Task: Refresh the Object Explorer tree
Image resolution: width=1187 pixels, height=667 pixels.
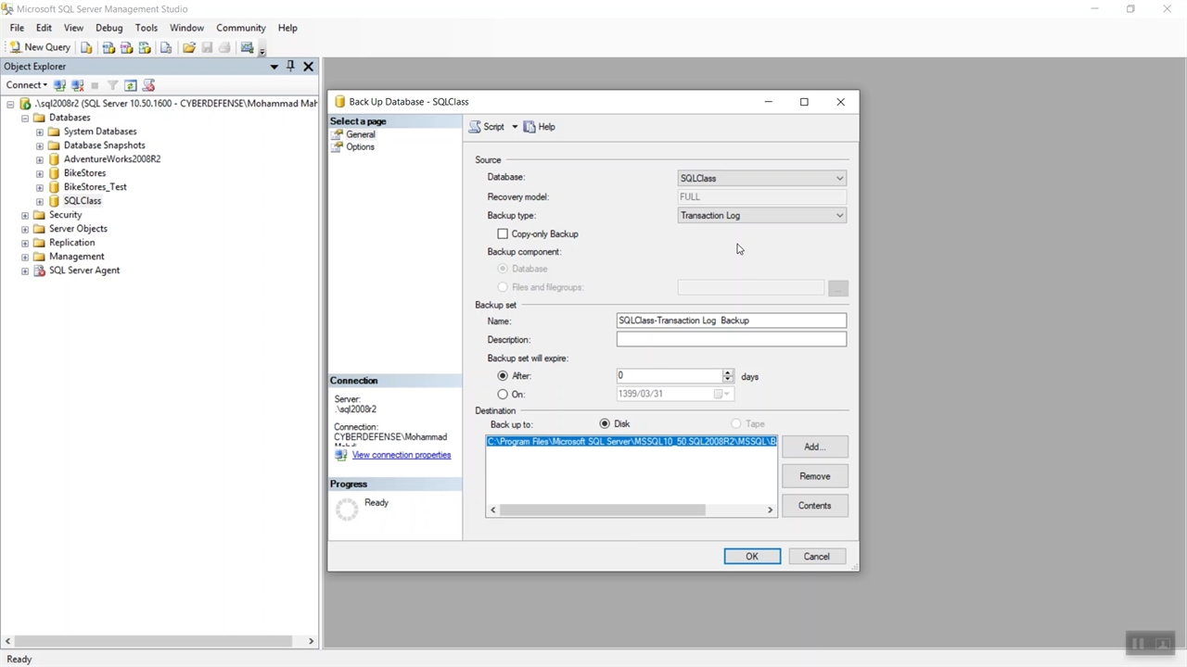Action: [131, 85]
